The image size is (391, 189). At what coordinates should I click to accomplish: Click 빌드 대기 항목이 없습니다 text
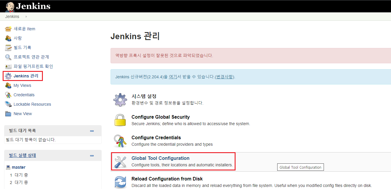[x=31, y=140]
